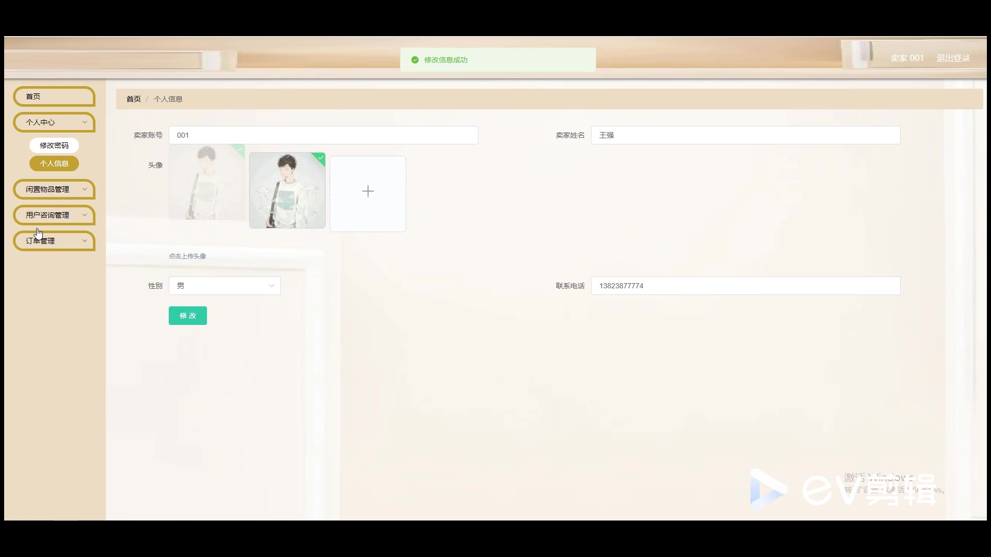The image size is (991, 557).
Task: Click the faded check badge on first avatar
Action: click(x=240, y=149)
